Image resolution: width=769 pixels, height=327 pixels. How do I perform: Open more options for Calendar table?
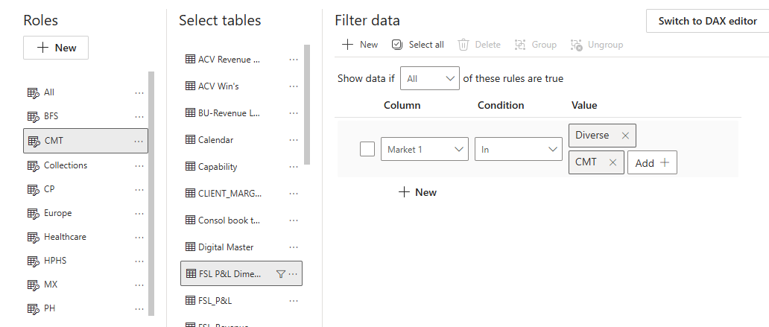point(294,140)
